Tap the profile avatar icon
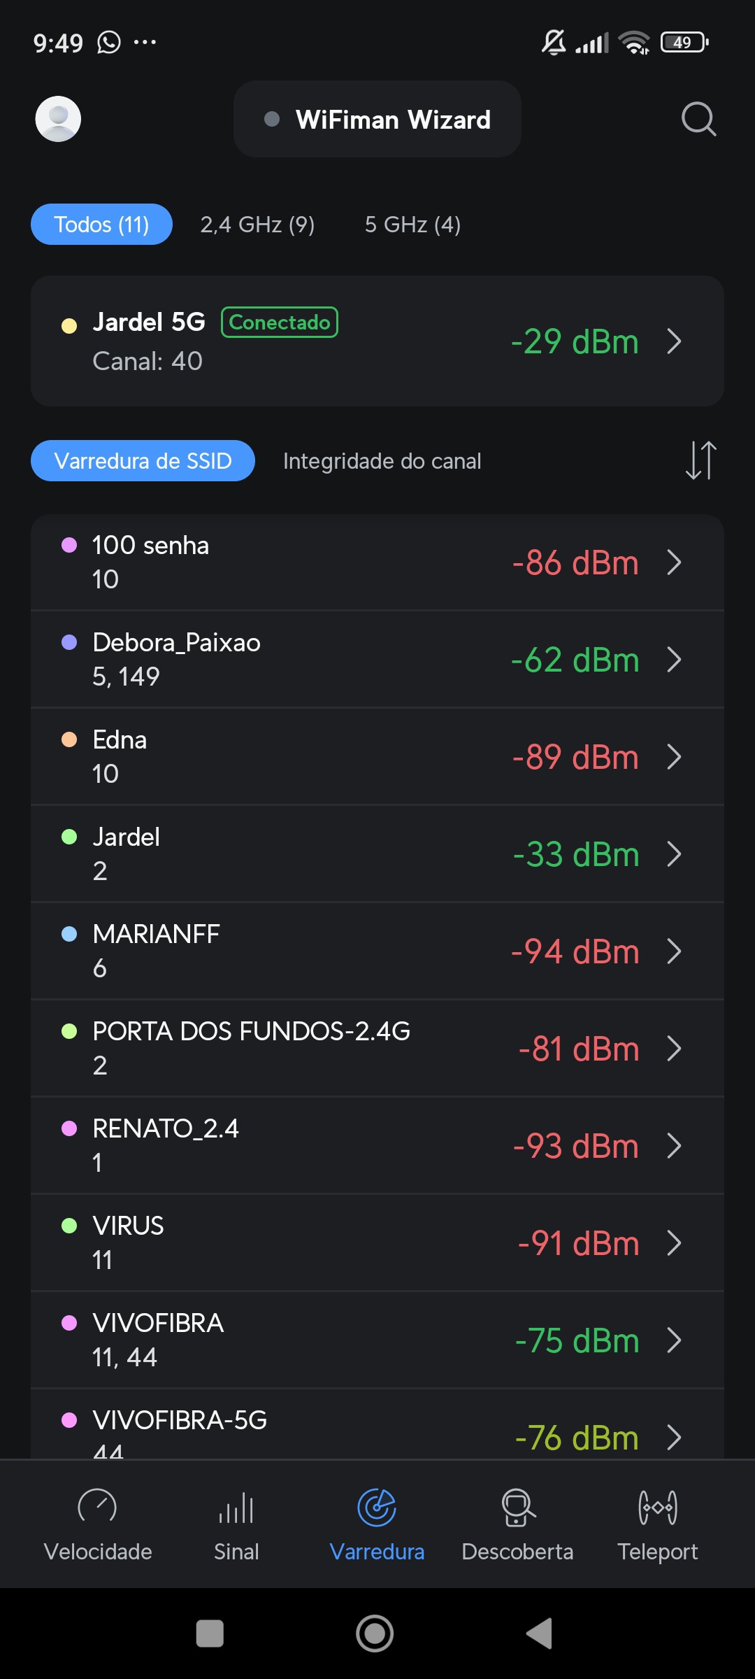Screen dimensions: 755x1679 pyautogui.click(x=58, y=119)
